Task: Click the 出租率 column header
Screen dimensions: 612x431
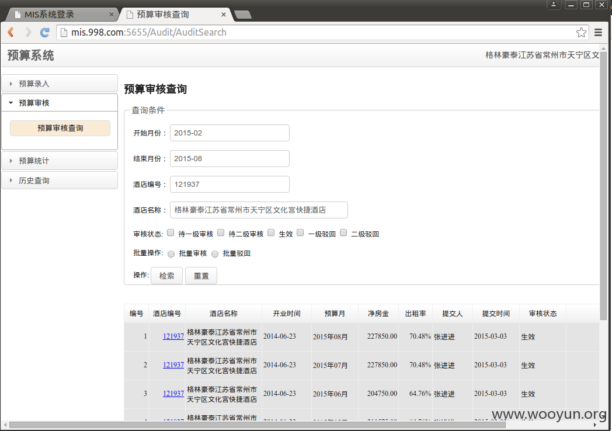Action: 415,314
